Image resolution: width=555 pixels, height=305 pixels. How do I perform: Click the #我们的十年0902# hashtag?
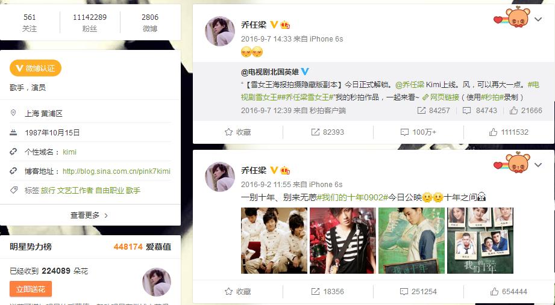[353, 197]
